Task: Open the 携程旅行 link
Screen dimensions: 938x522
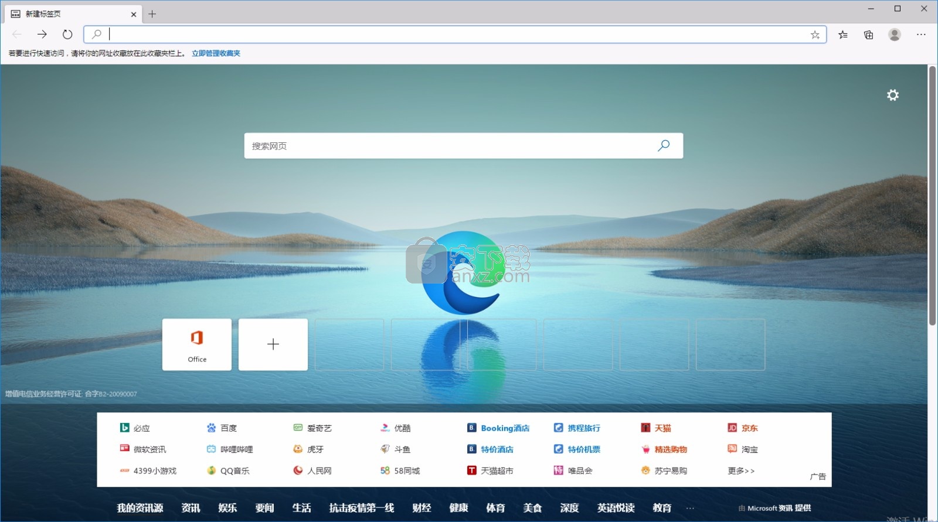Action: (577, 428)
